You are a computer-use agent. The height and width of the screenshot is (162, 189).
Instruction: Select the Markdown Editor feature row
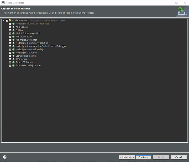click(24, 37)
